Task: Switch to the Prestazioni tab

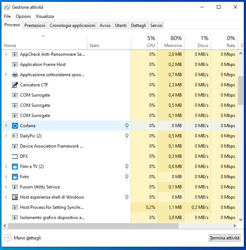Action: pos(35,26)
